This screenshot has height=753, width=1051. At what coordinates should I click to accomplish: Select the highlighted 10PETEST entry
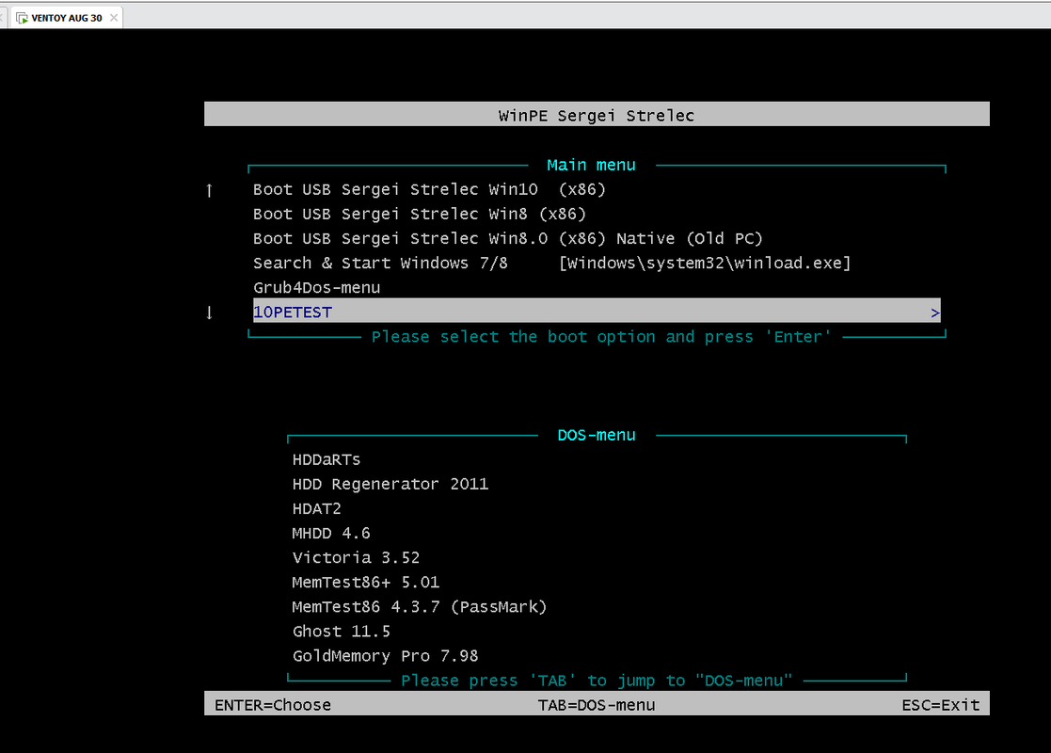597,312
